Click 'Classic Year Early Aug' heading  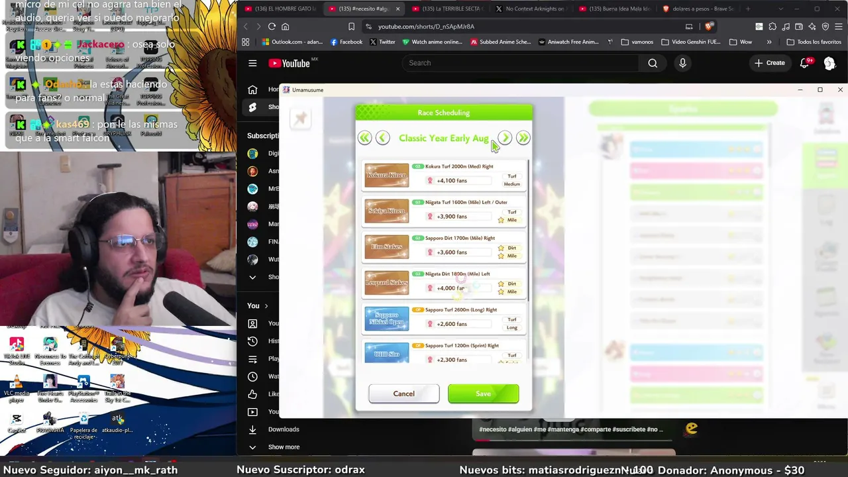(443, 138)
